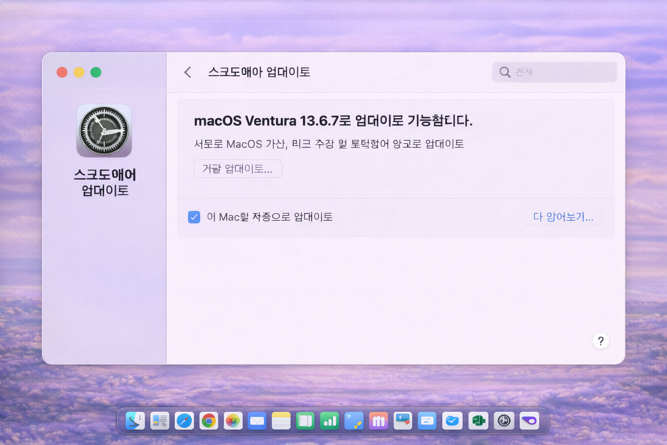Open the dark round gear icon in dock

click(504, 421)
